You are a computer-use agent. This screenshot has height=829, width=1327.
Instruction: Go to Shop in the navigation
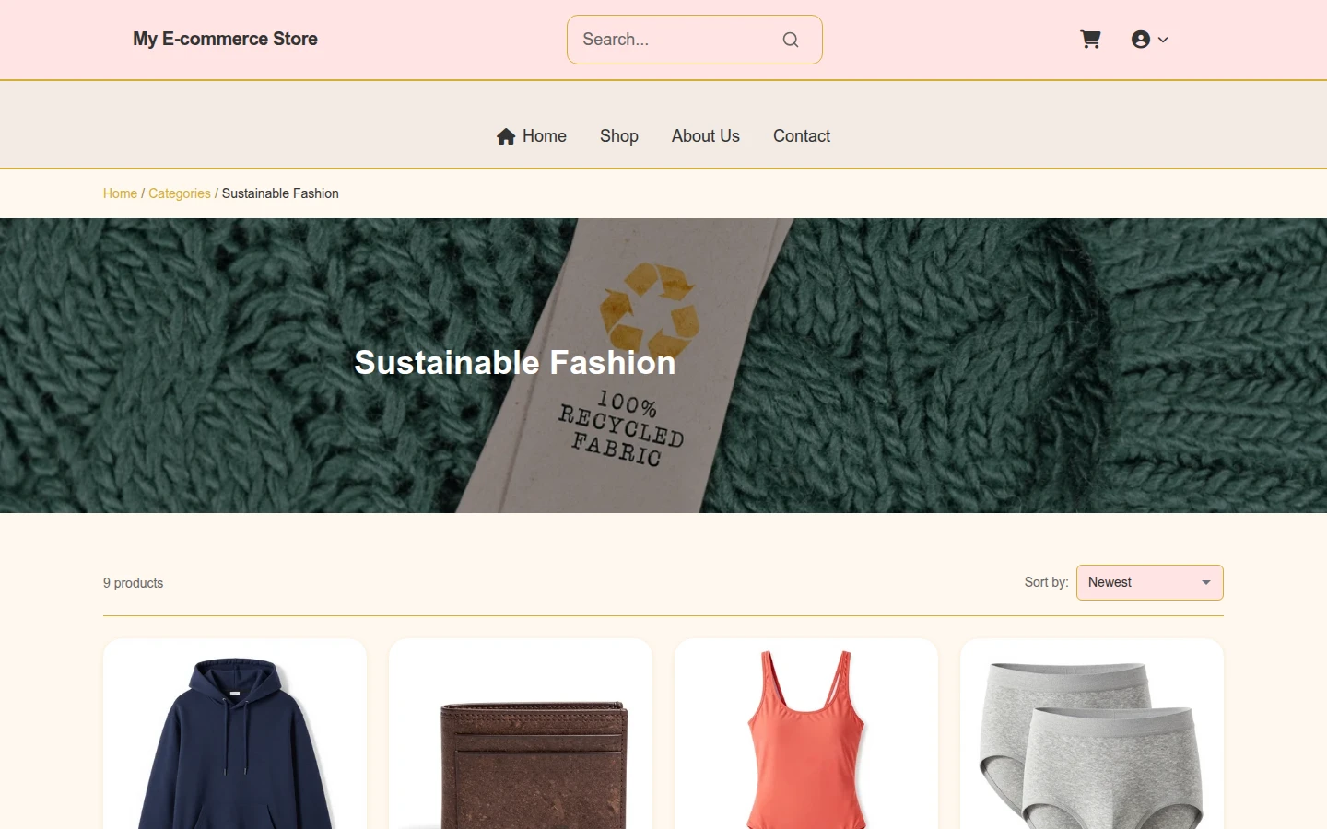click(x=619, y=136)
